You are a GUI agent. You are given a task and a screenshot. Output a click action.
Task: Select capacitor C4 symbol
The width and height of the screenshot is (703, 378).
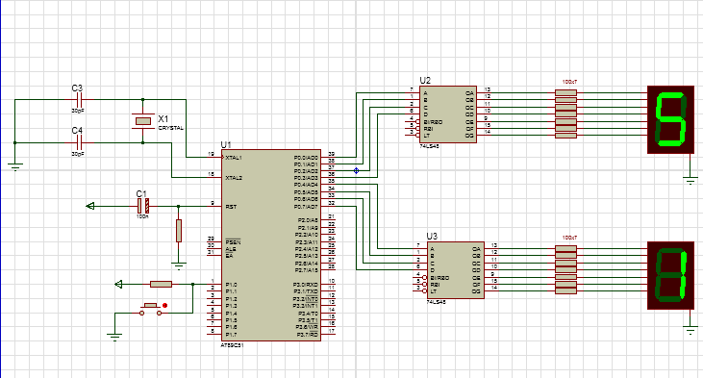pyautogui.click(x=80, y=143)
